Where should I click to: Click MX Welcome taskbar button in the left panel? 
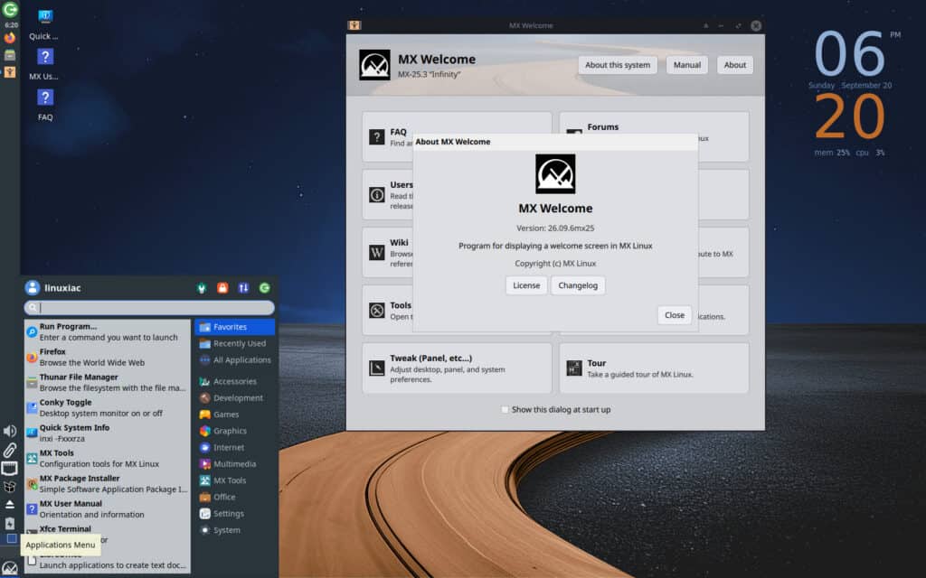[9, 72]
